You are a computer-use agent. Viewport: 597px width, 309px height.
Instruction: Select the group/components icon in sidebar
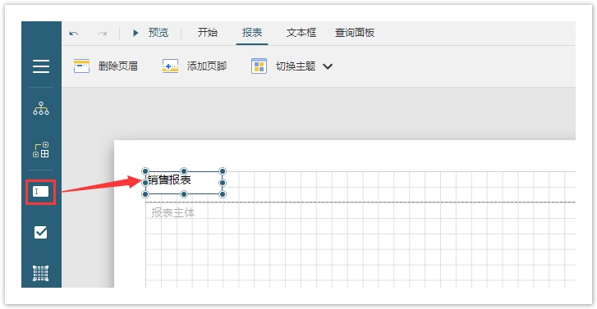(41, 150)
